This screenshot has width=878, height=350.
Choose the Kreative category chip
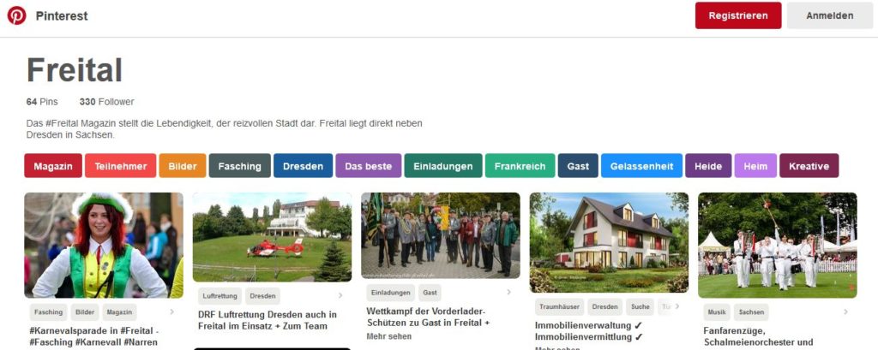coord(809,166)
